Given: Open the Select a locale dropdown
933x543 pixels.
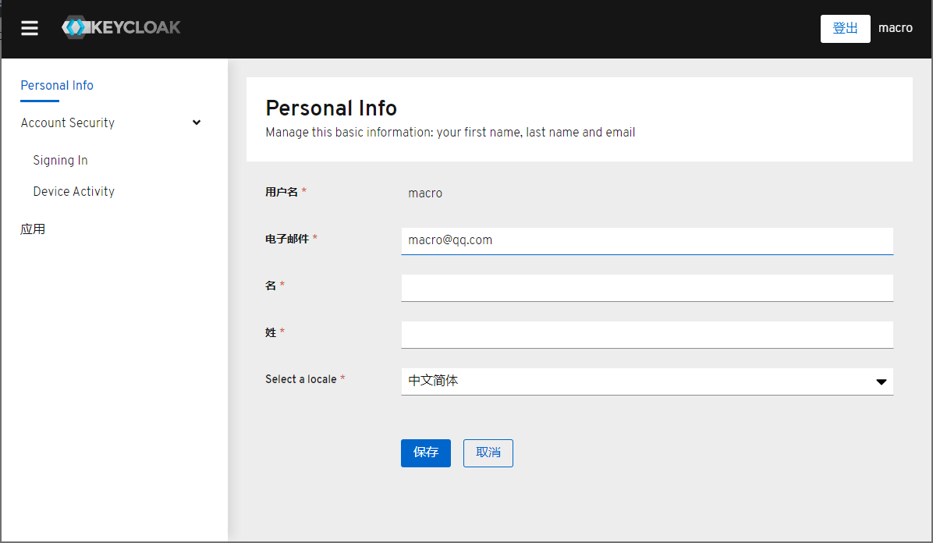Looking at the screenshot, I should point(647,381).
